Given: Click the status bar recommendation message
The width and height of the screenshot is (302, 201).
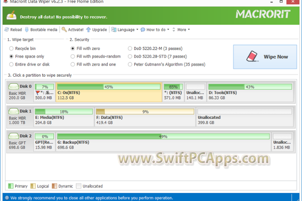Looking at the screenshot, I should click(92, 198).
